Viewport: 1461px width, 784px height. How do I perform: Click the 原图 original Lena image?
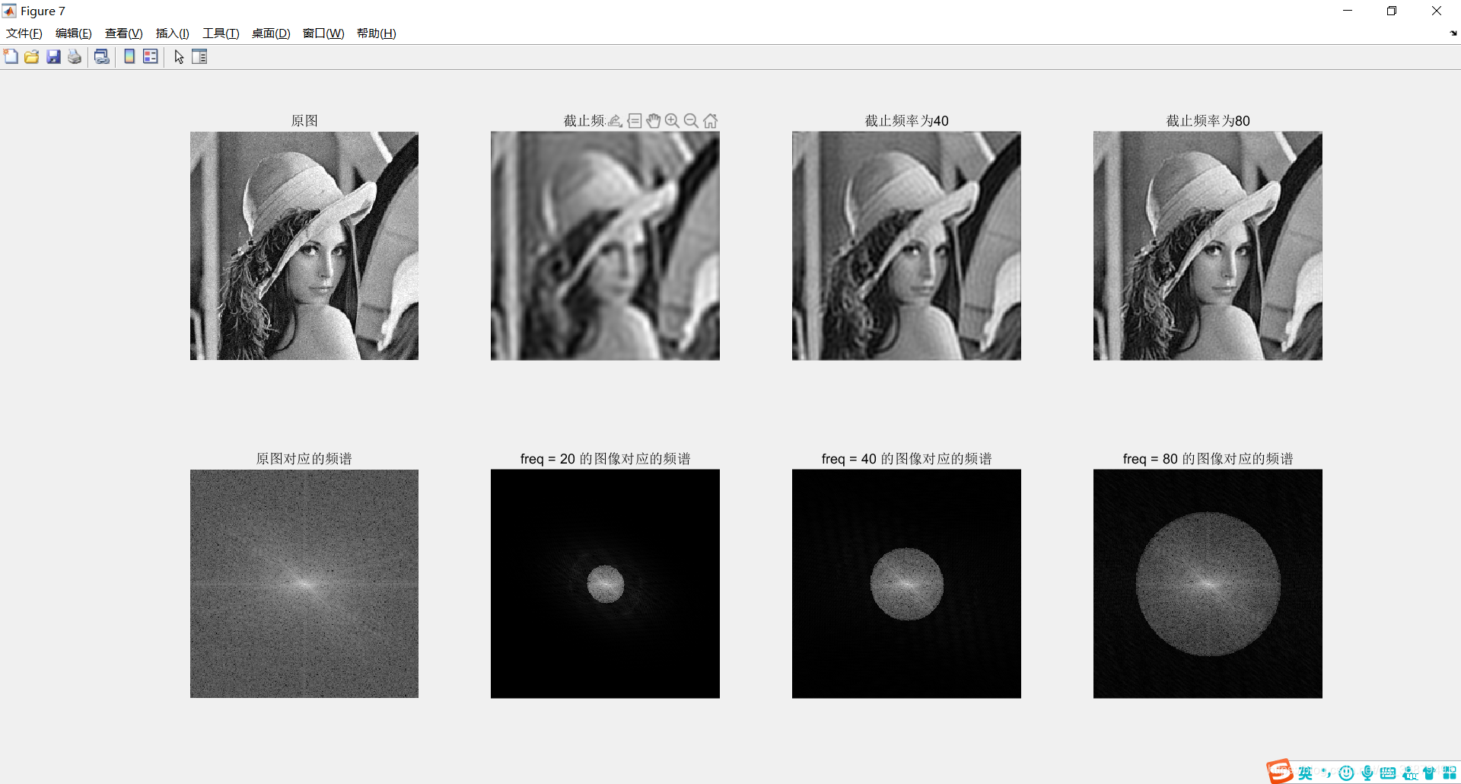pos(304,246)
